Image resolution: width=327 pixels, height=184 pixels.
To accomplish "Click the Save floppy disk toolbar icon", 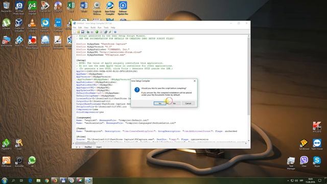I will coord(83,32).
